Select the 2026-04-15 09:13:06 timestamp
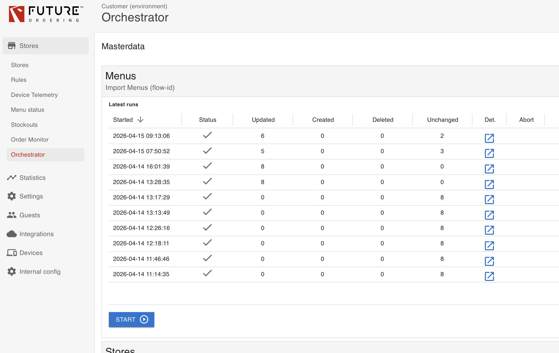The image size is (559, 353). tap(142, 136)
